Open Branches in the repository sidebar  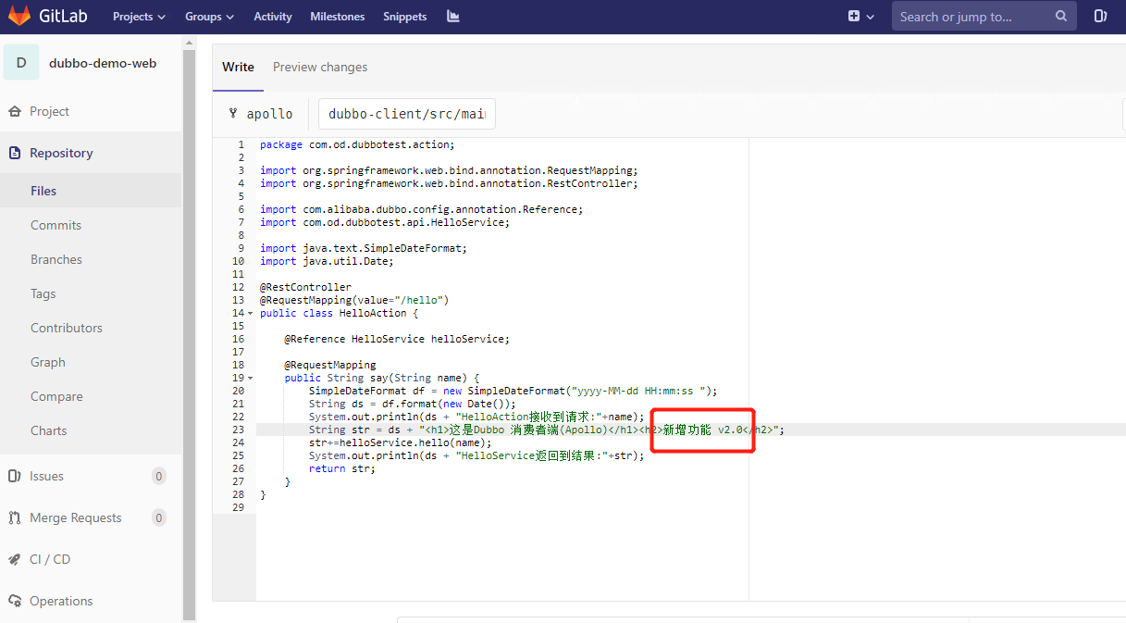click(x=56, y=259)
